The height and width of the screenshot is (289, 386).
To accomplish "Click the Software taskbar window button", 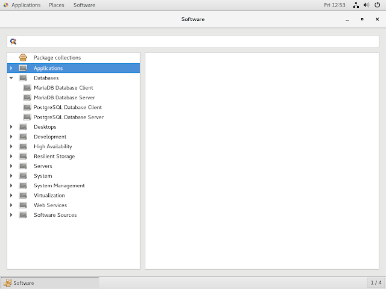I will click(50, 283).
